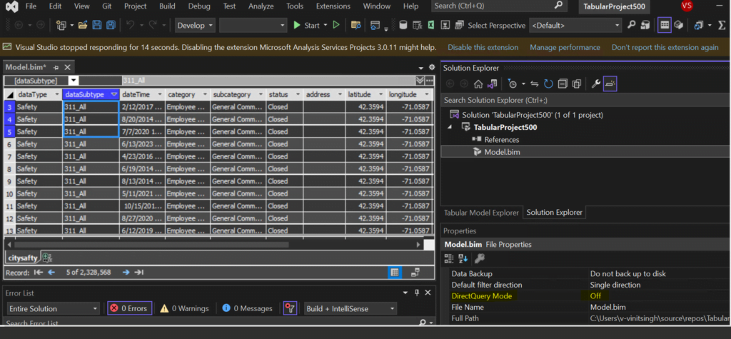Open the Build menu

pyautogui.click(x=167, y=6)
